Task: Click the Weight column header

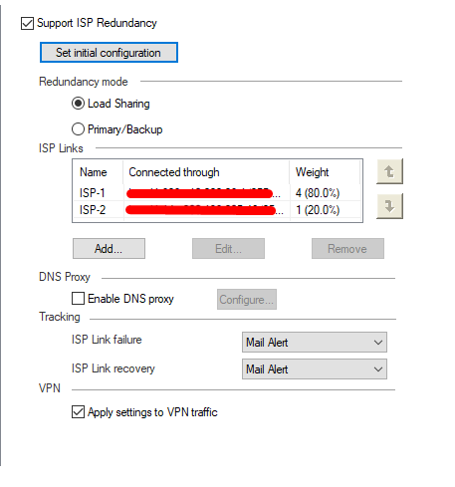Action: [325, 172]
